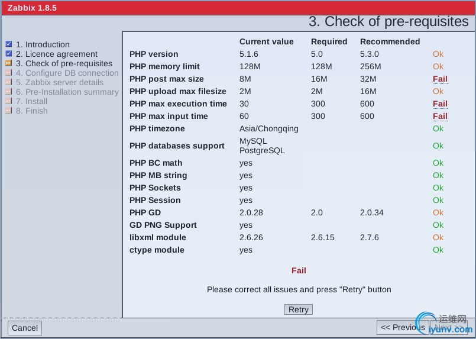The width and height of the screenshot is (476, 339).
Task: Click Ok status for PHP BC math
Action: [438, 163]
